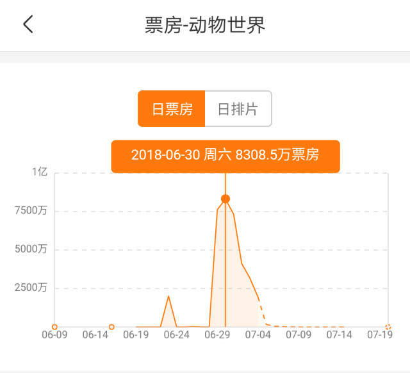Screen dimensions: 410x373
Task: Tap the 07-09 date axis label
Action: [299, 335]
